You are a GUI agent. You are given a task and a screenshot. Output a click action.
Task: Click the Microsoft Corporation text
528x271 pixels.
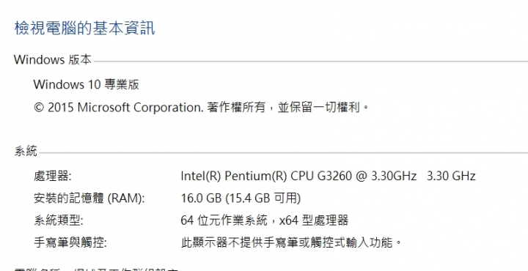(x=140, y=108)
